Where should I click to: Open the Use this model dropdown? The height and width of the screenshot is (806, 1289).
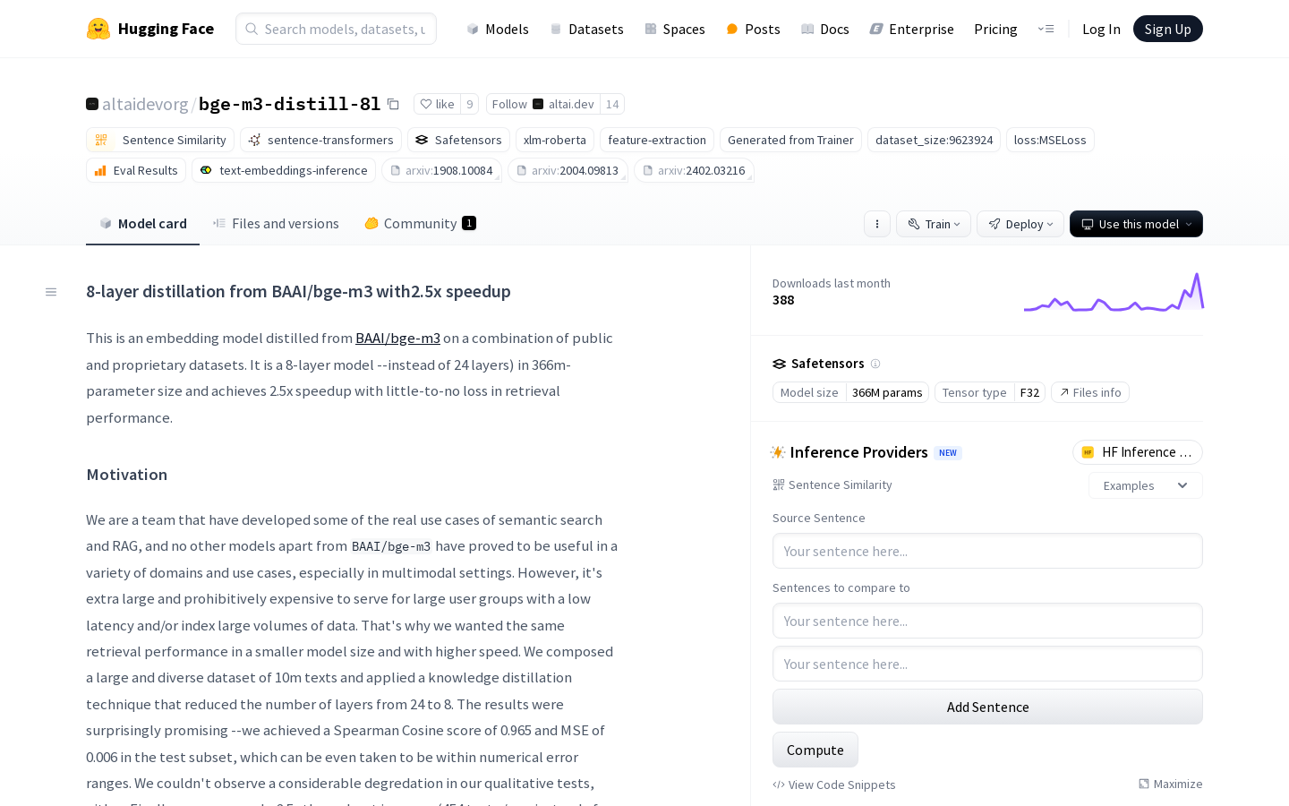click(1136, 224)
